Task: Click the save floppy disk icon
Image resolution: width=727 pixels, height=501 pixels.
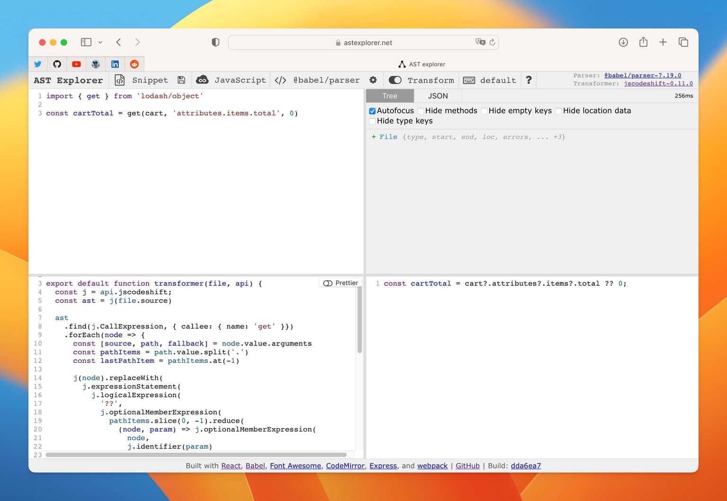Action: (181, 80)
